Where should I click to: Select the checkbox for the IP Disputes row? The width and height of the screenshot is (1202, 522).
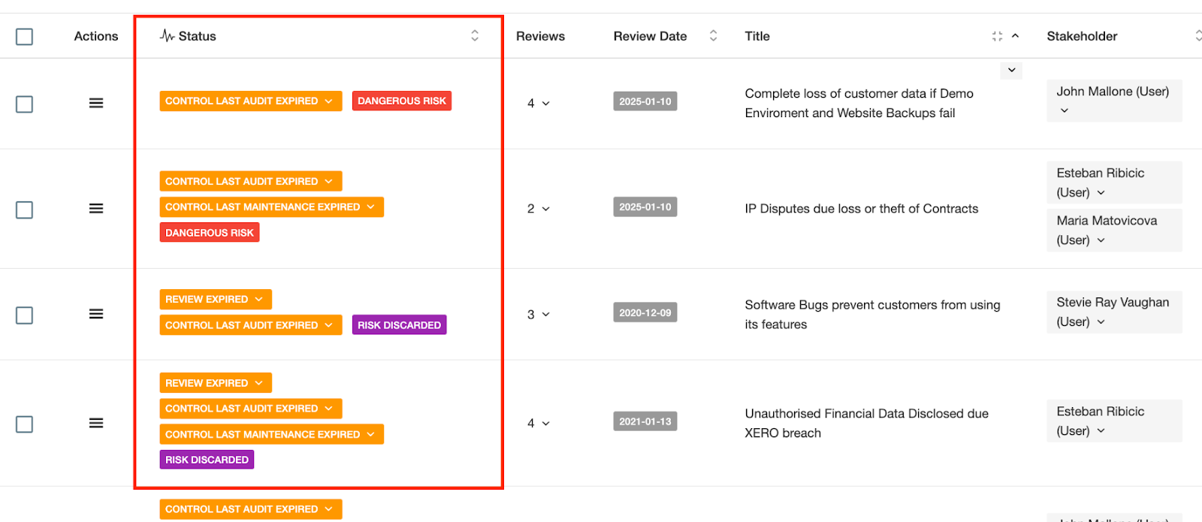tap(24, 210)
